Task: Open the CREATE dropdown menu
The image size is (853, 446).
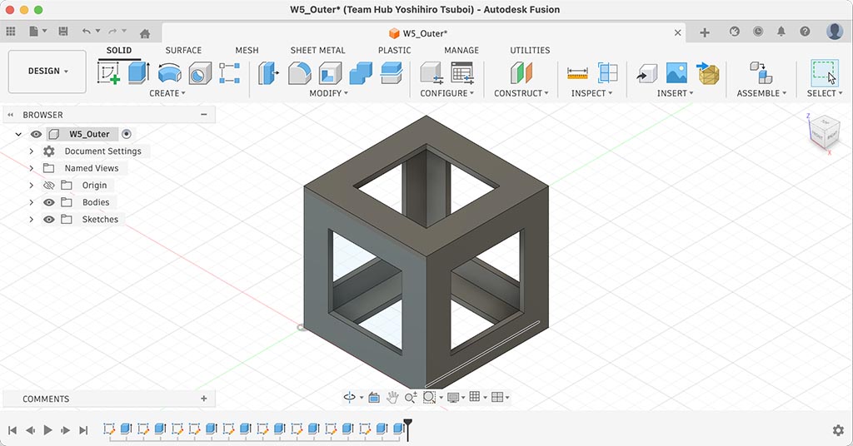Action: (167, 93)
